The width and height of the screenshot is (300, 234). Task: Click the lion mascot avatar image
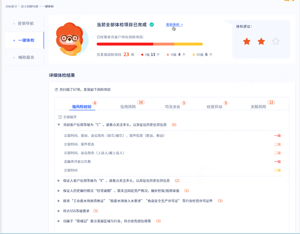71,39
